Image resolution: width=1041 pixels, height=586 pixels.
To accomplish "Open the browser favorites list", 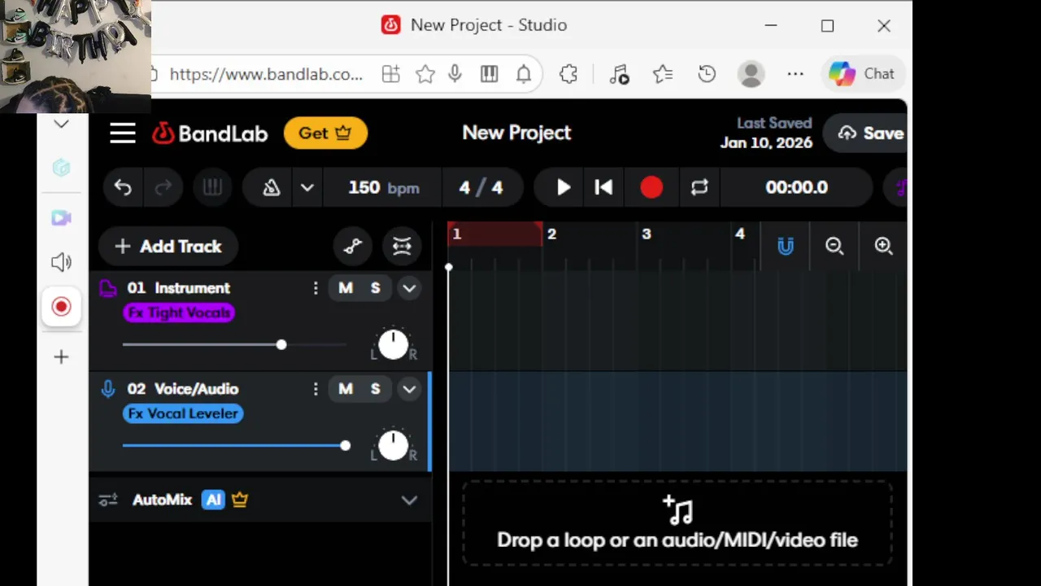I will click(x=663, y=74).
